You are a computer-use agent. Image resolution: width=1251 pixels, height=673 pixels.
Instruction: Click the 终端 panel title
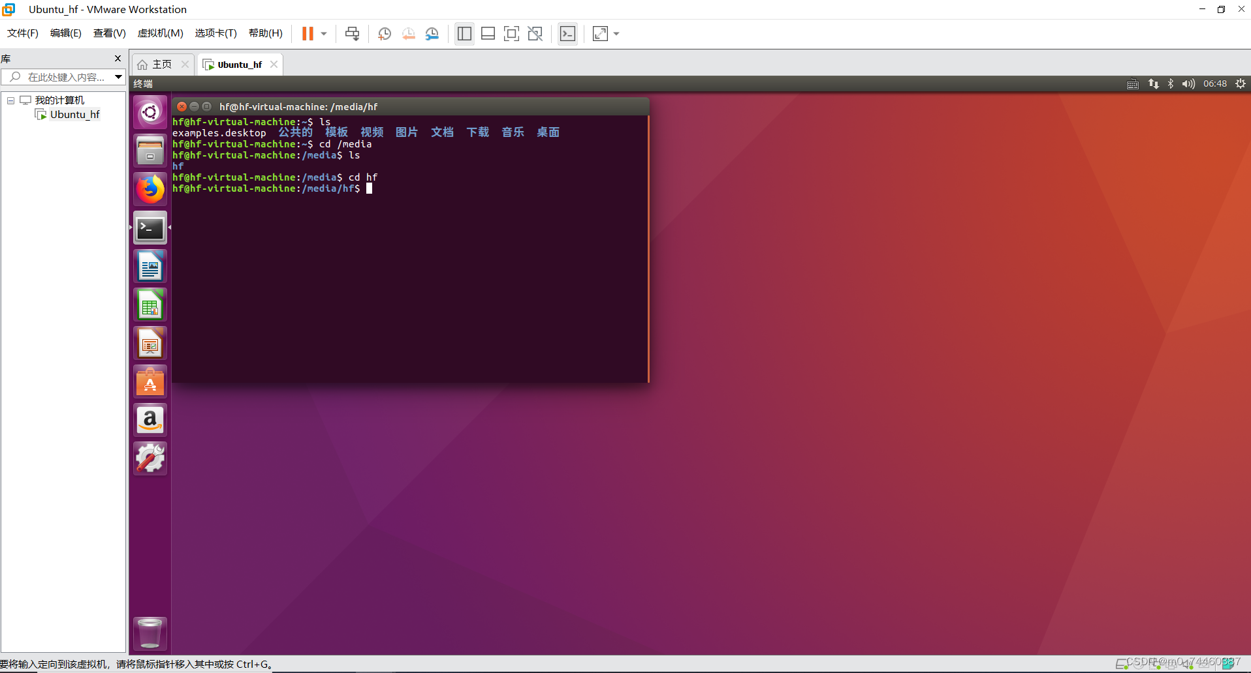tap(143, 84)
